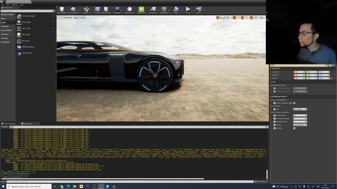Click the Play toolbar button
Screen dimensions: 337x189
(188, 9)
